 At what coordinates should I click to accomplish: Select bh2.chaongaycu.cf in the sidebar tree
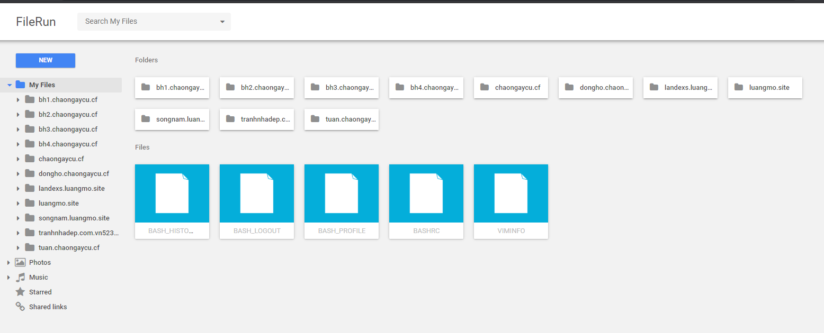pos(68,114)
